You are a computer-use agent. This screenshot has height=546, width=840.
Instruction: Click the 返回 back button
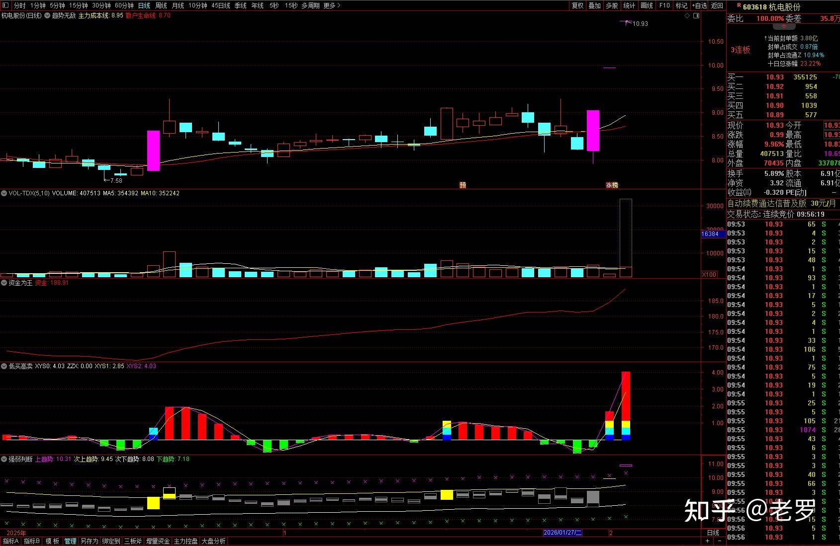point(717,5)
